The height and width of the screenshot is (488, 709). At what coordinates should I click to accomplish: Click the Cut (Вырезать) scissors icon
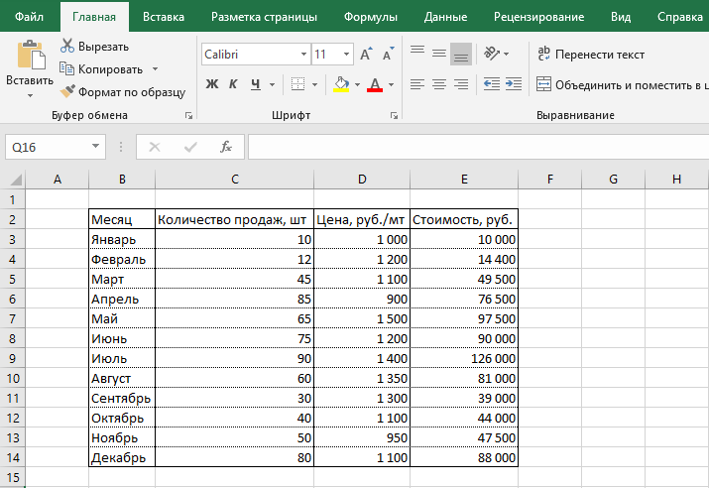[67, 46]
